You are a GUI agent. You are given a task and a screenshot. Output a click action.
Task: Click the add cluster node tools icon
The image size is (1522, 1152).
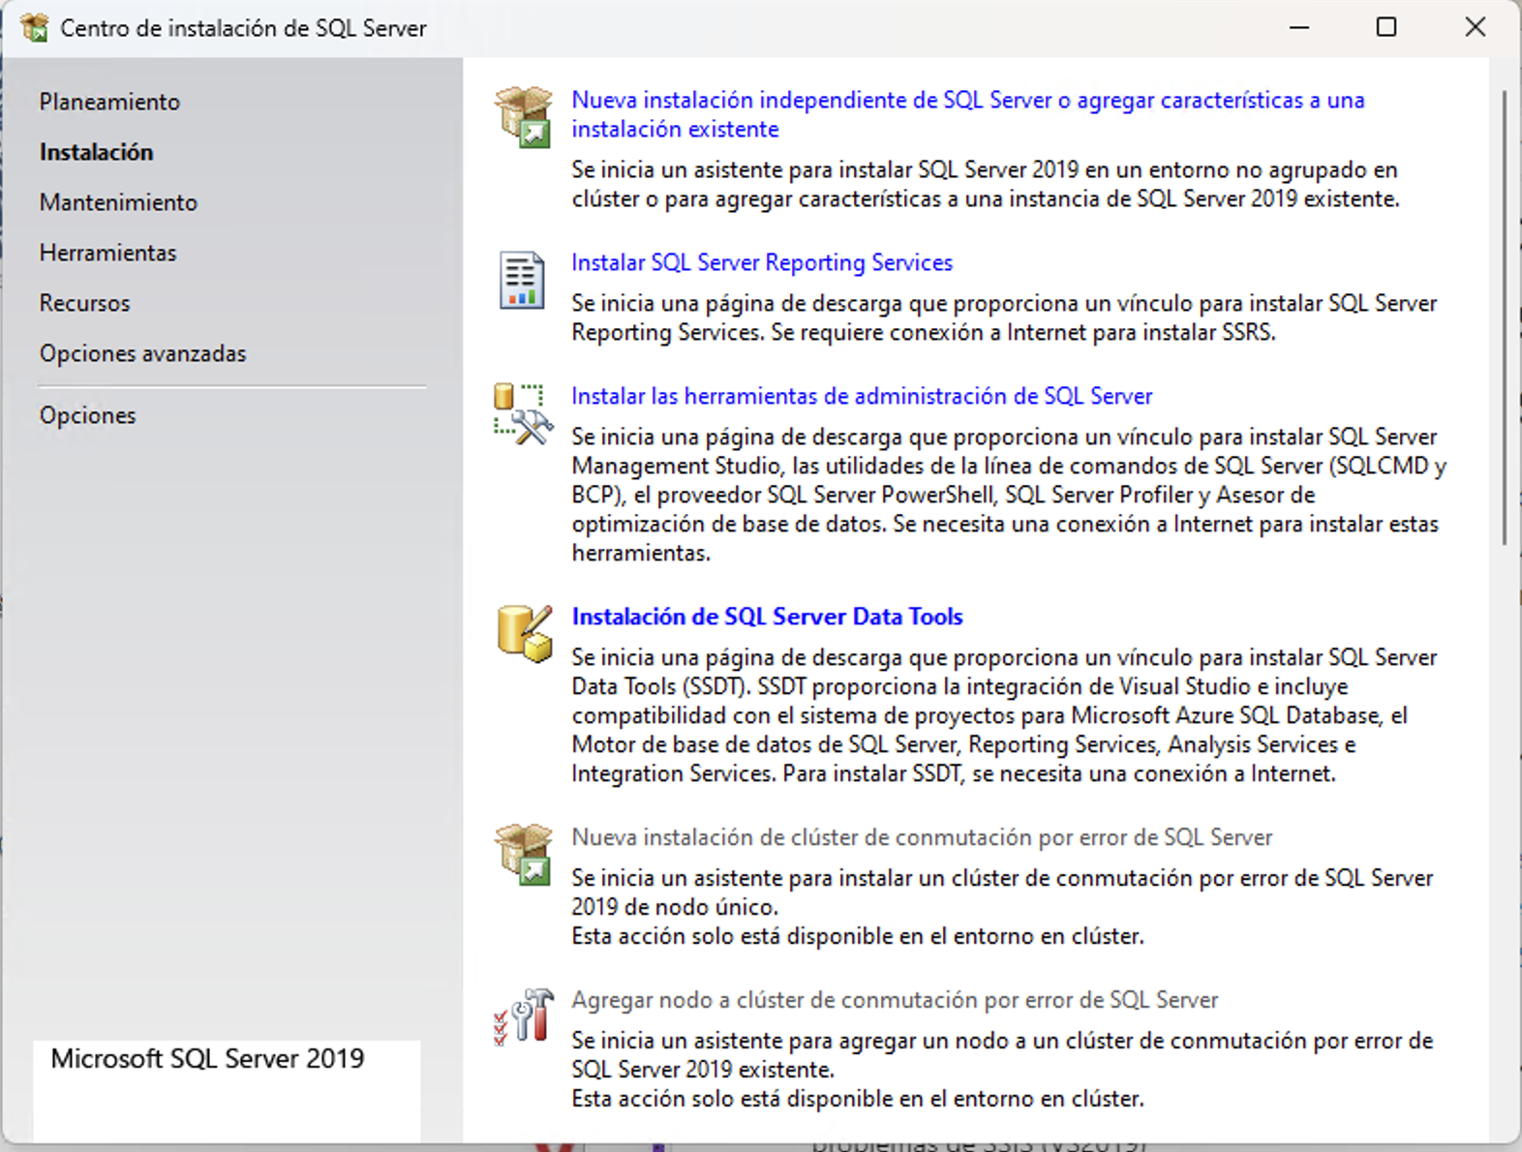coord(524,1016)
